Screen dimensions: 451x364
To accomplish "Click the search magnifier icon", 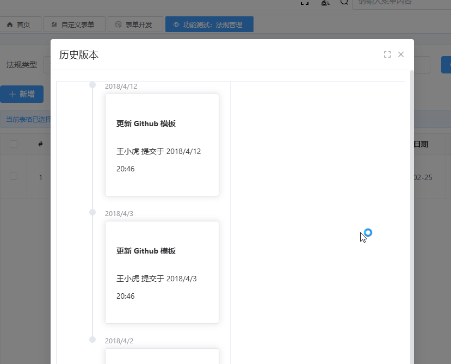I will tap(344, 2).
